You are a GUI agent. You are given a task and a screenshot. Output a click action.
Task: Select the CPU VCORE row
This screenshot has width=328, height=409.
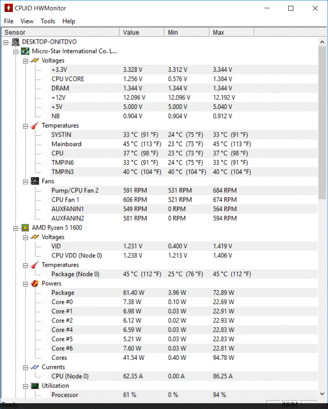point(184,79)
